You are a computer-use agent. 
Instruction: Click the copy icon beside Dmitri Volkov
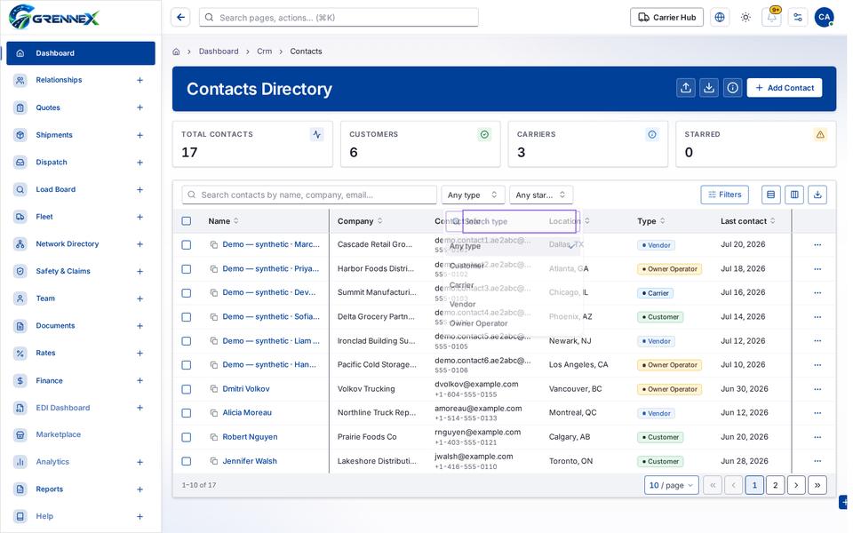[x=214, y=389]
